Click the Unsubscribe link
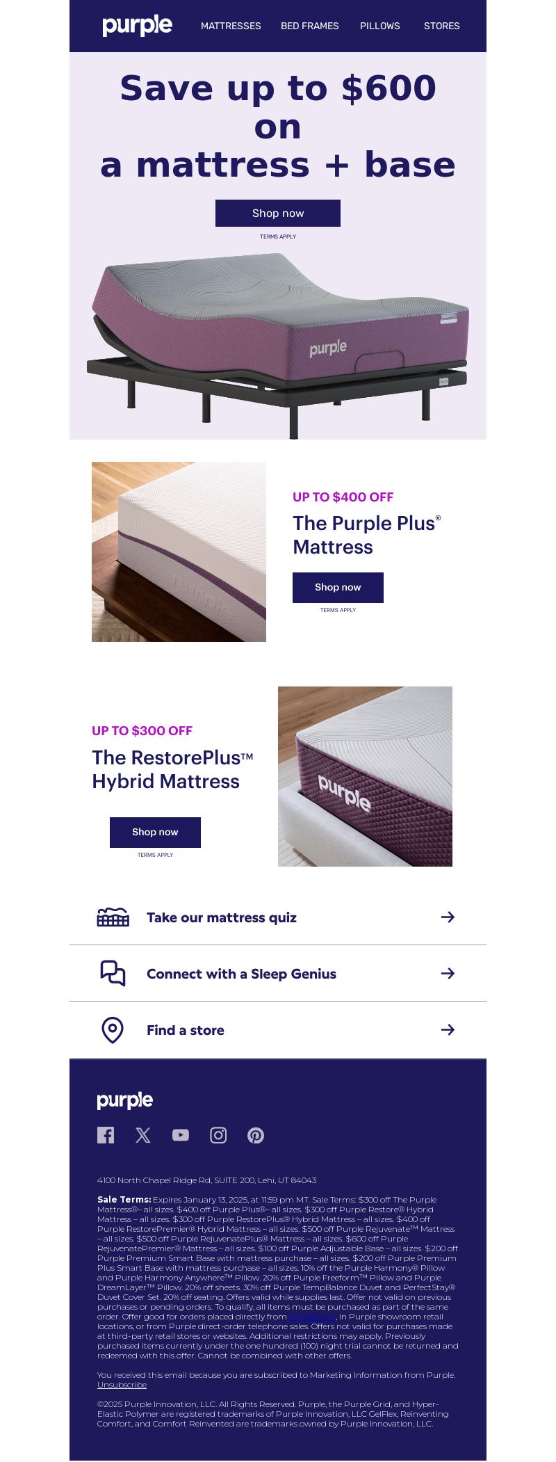 [122, 1384]
